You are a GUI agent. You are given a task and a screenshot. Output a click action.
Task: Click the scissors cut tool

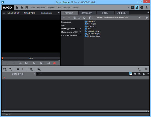[x=31, y=69]
